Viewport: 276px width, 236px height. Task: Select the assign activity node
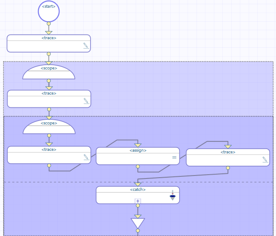coord(138,156)
